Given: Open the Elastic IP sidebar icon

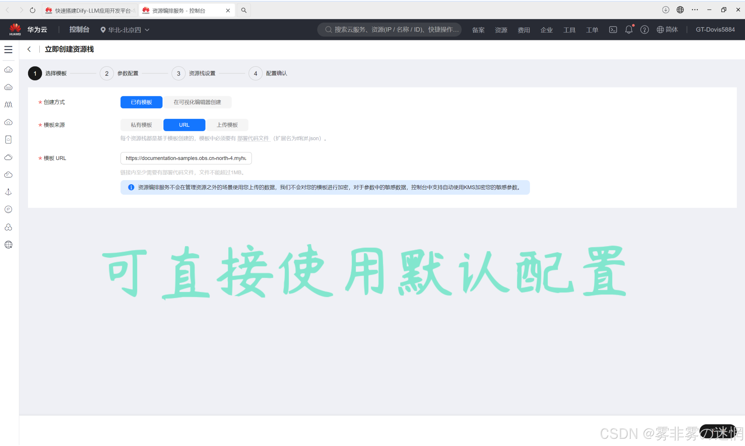Looking at the screenshot, I should pos(8,210).
